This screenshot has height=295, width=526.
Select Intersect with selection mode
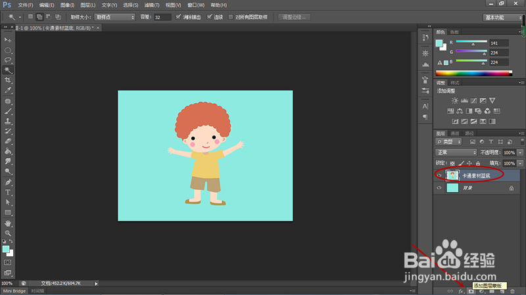pyautogui.click(x=58, y=17)
